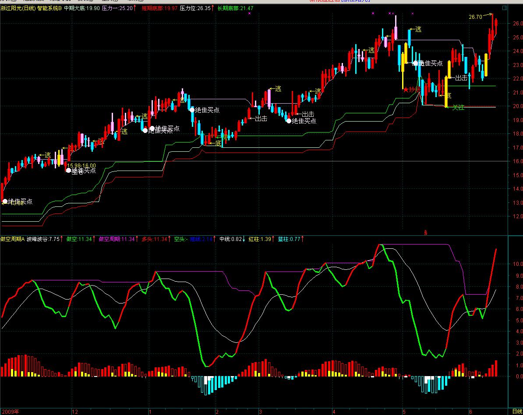Click the month 3 marker on time axis
523x415 pixels.
pyautogui.click(x=261, y=412)
